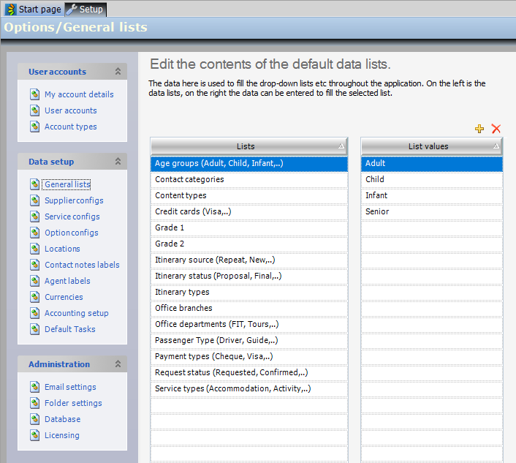Open the Account types link
This screenshot has width=516, height=463.
[x=70, y=127]
